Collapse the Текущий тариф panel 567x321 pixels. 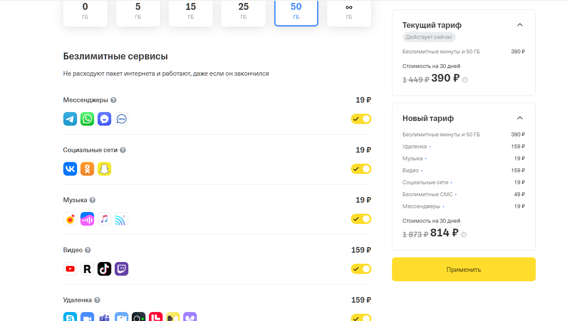pos(520,25)
